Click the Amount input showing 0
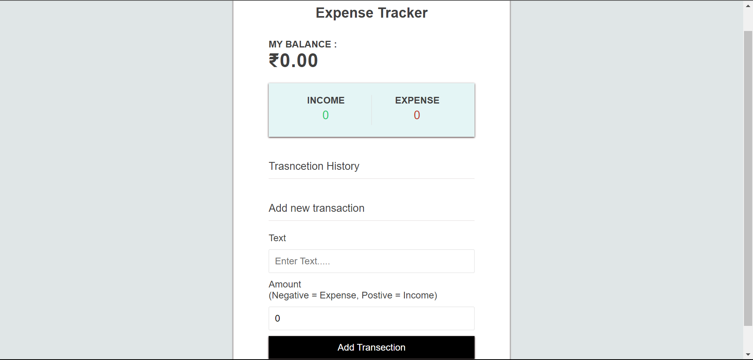This screenshot has height=360, width=753. pyautogui.click(x=371, y=318)
